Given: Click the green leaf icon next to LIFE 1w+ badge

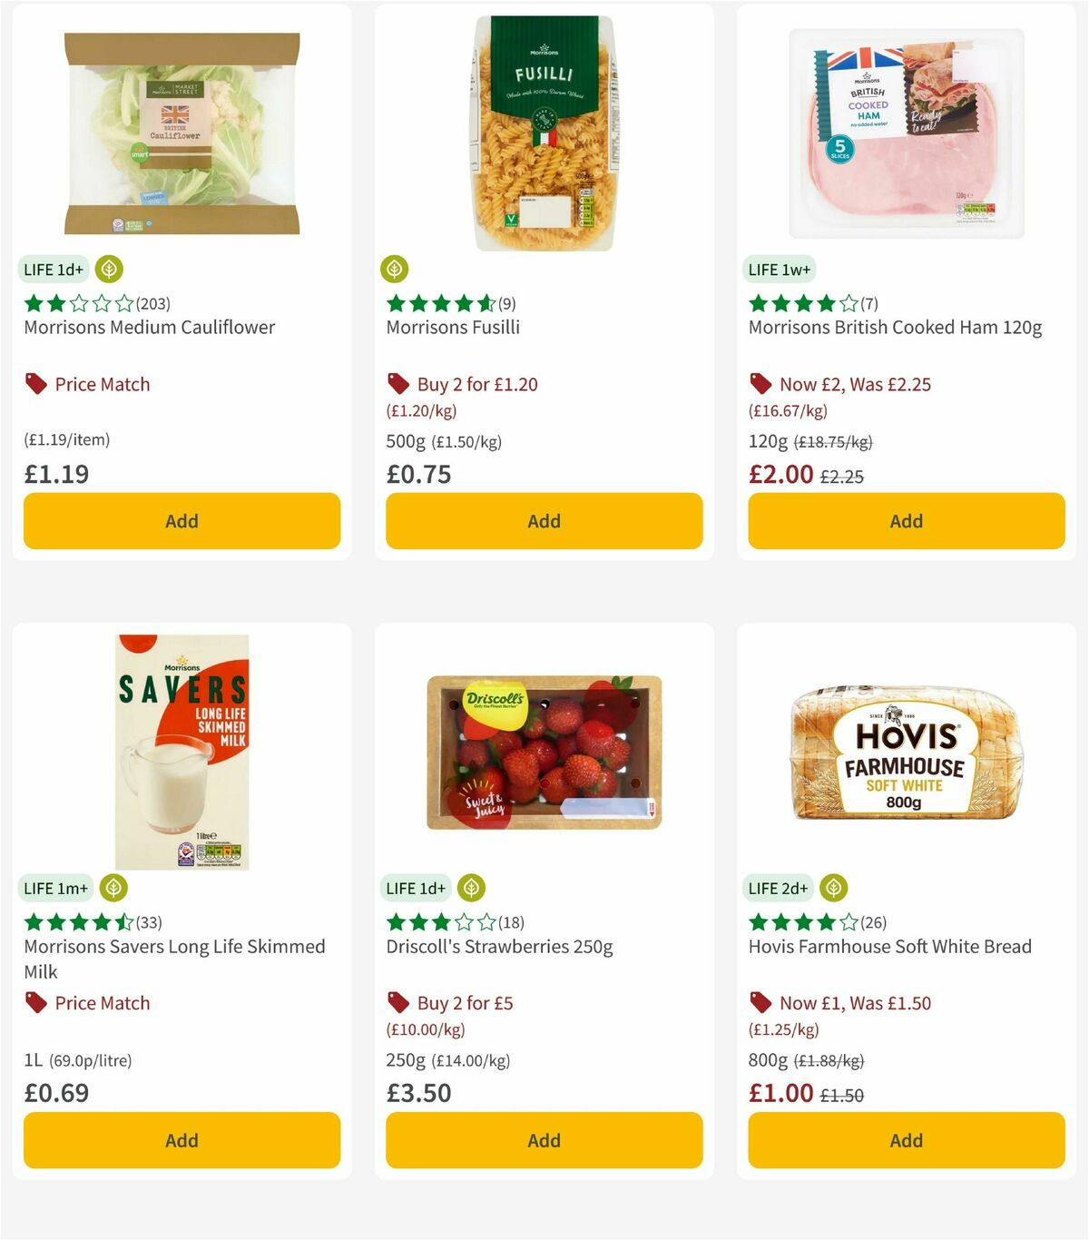Looking at the screenshot, I should pyautogui.click(x=835, y=270).
